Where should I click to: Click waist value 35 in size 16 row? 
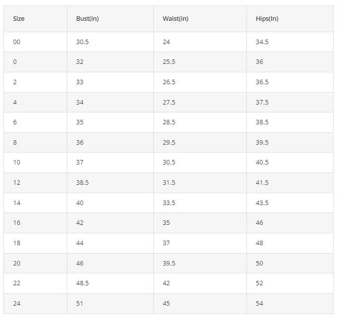[166, 222]
